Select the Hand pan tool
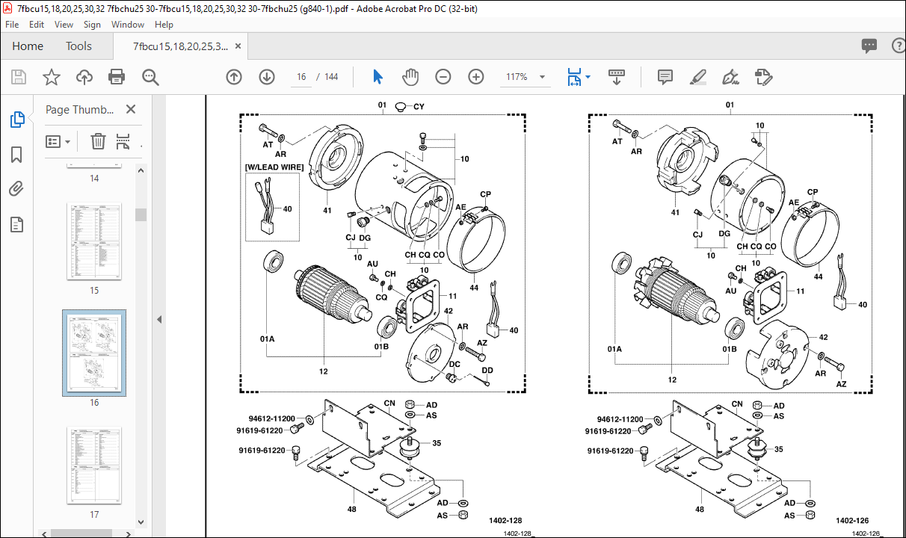 click(410, 77)
